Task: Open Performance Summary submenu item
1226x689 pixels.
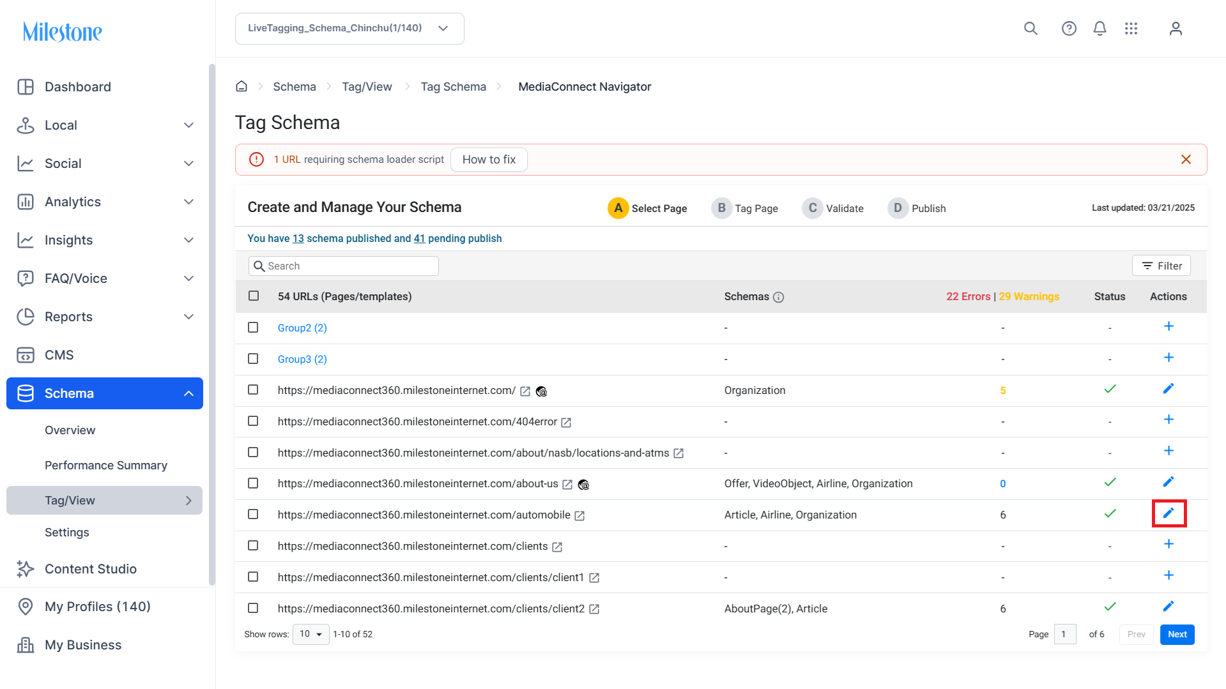Action: click(106, 466)
